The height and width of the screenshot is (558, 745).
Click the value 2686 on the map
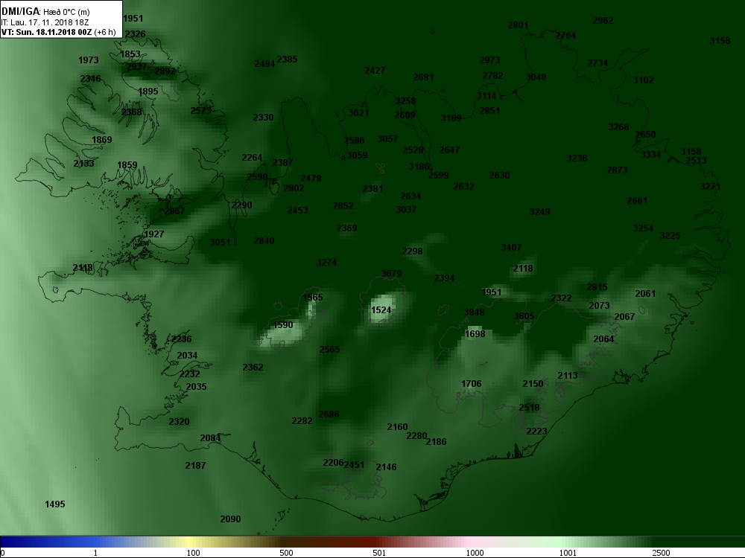(329, 414)
